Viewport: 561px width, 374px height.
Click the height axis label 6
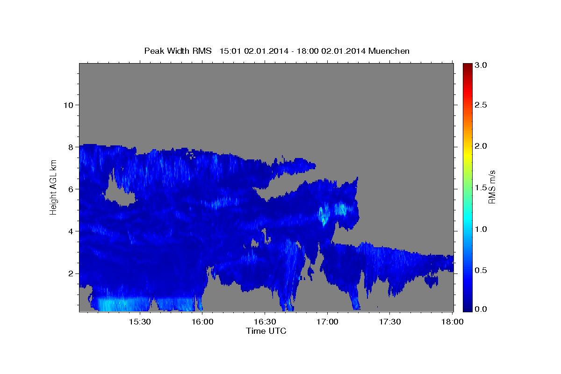(x=70, y=189)
